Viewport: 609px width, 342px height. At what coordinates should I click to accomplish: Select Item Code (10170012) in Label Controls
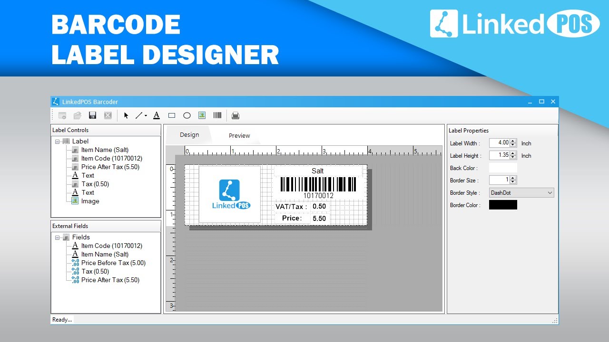coord(112,159)
